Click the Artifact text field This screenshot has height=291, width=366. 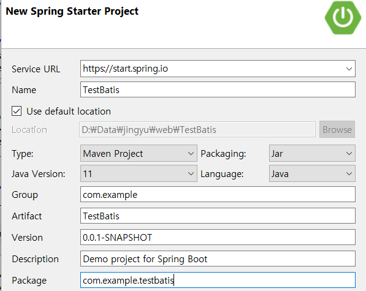[x=218, y=216]
